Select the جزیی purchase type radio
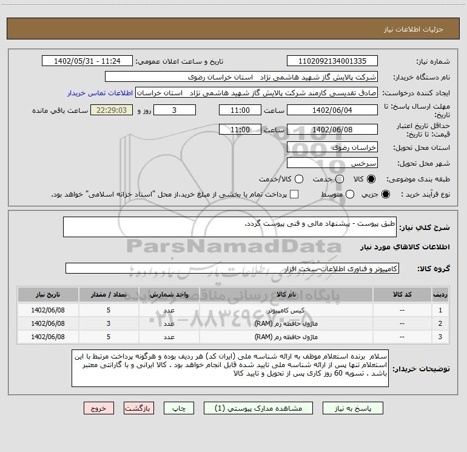 pyautogui.click(x=385, y=194)
